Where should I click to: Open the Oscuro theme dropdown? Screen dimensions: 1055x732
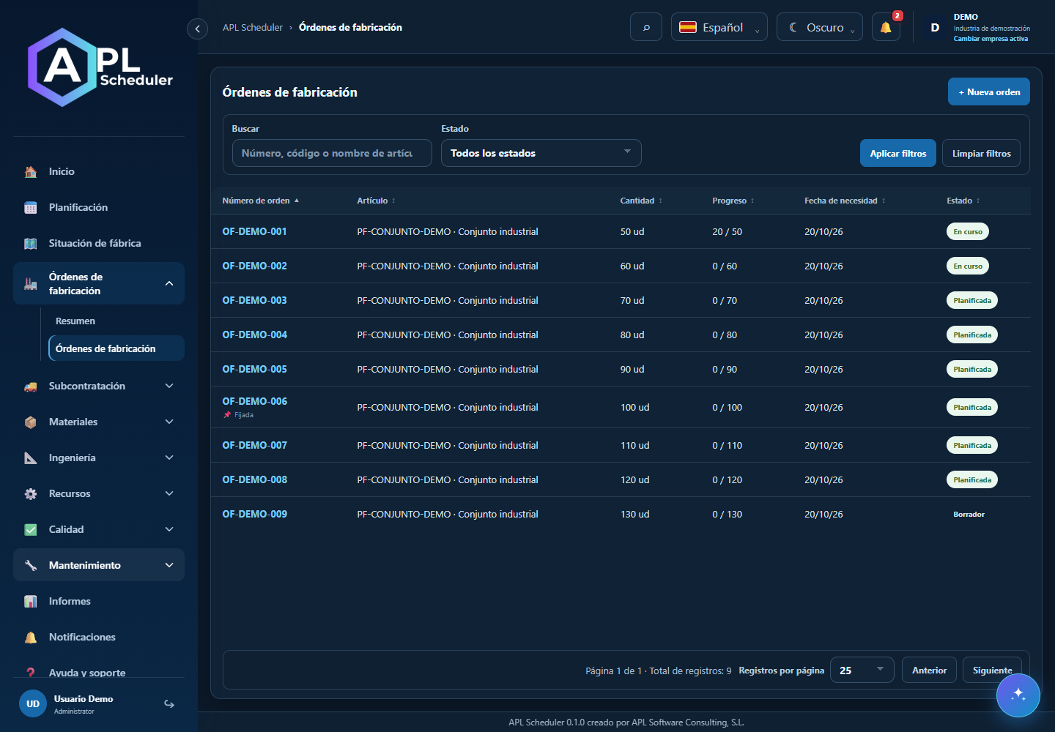click(820, 27)
